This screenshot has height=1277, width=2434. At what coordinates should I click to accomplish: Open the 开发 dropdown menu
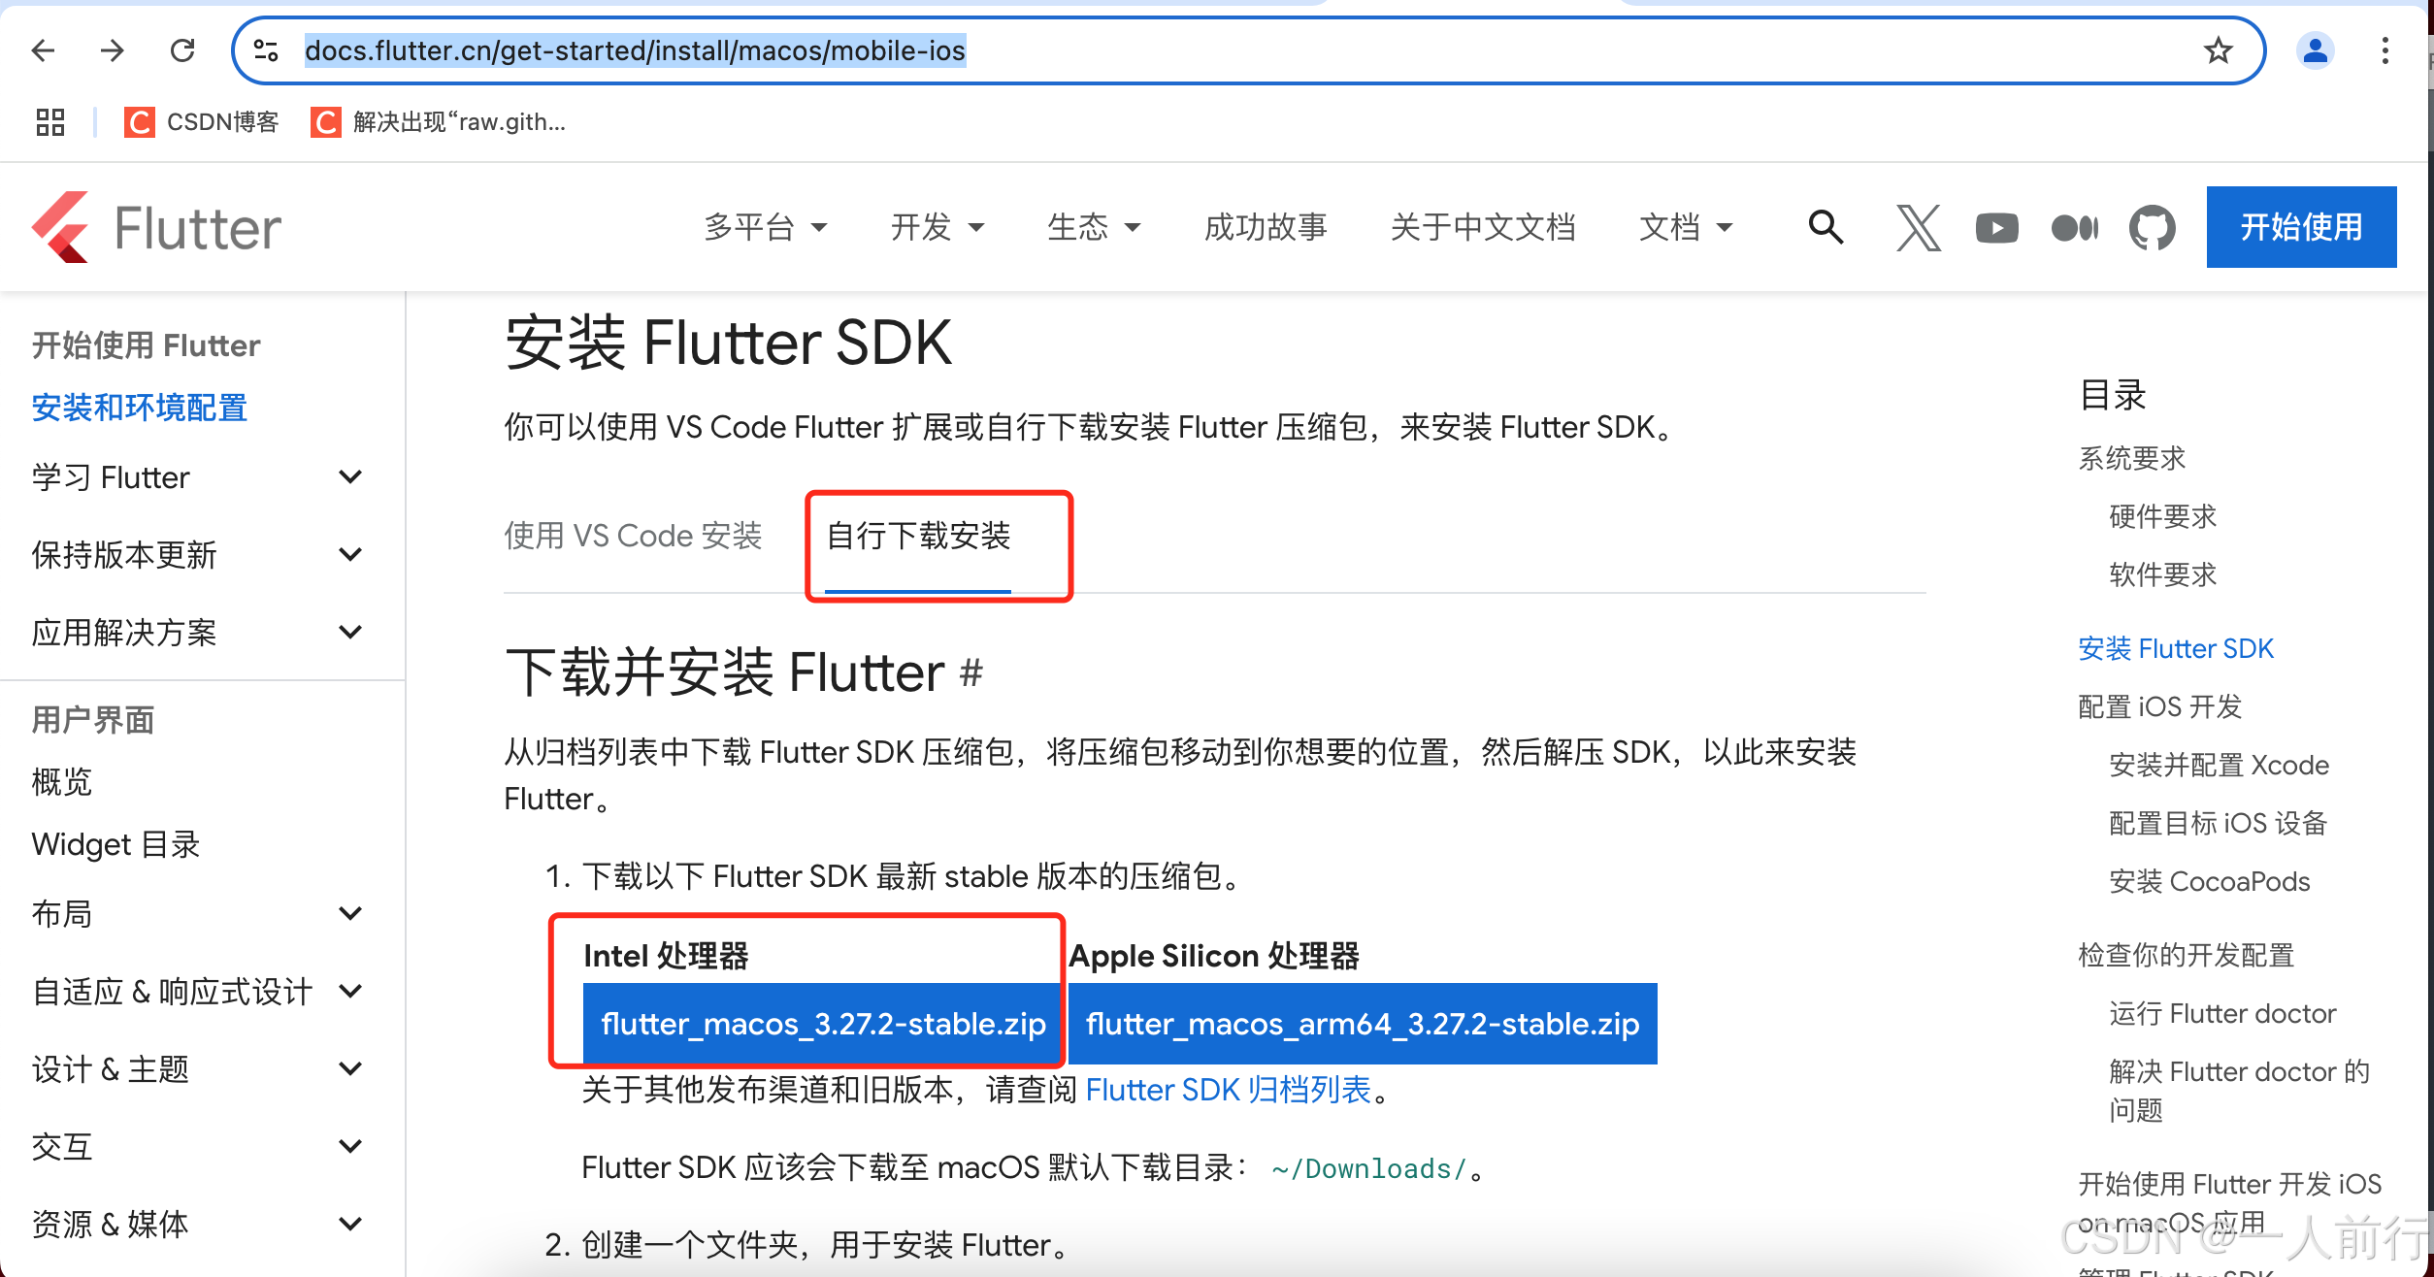[x=937, y=228]
